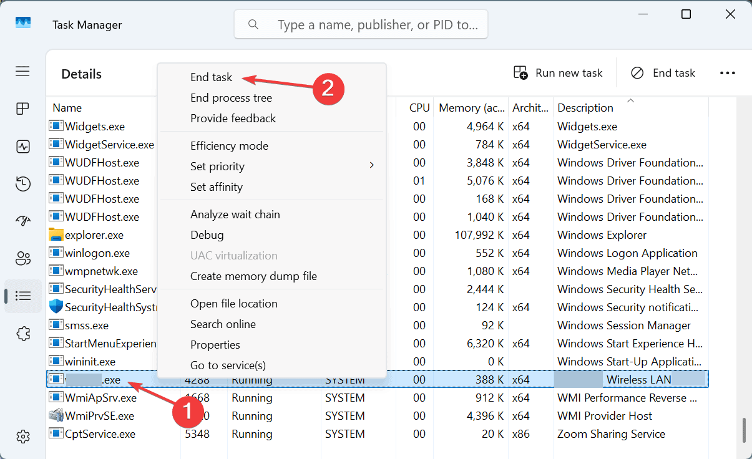Click the shield icon of SecurityHealthSystray
The width and height of the screenshot is (752, 459).
coord(56,307)
